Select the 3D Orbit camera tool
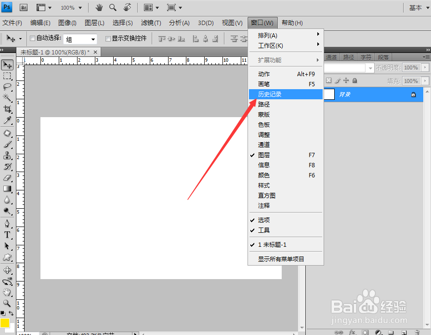This screenshot has height=335, width=431. click(x=7, y=281)
